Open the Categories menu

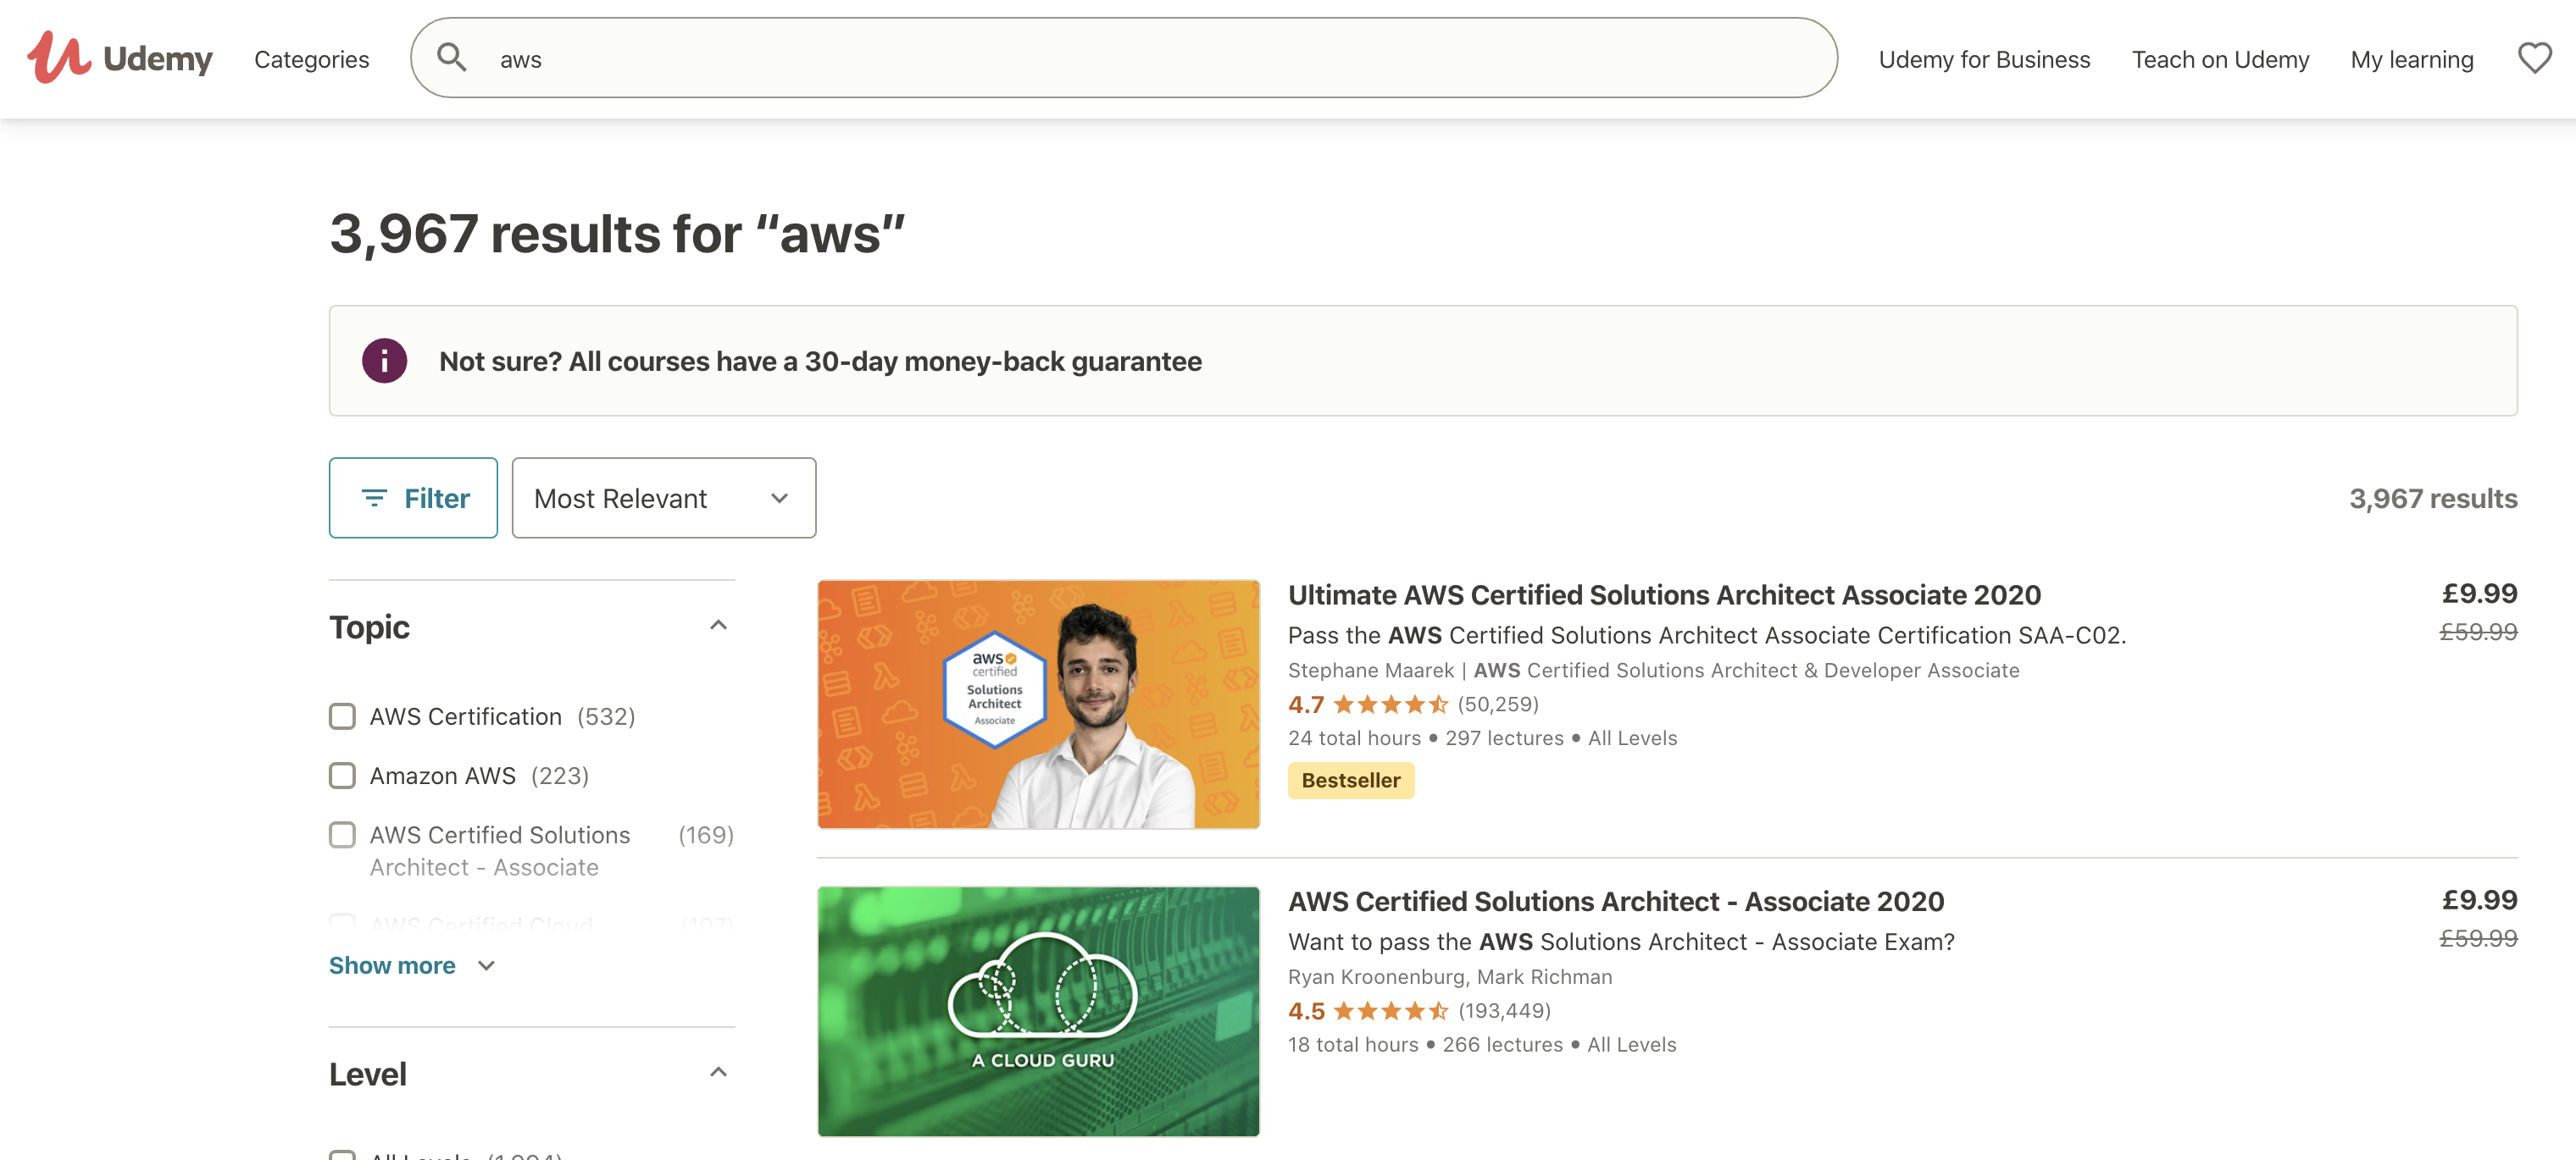click(312, 56)
